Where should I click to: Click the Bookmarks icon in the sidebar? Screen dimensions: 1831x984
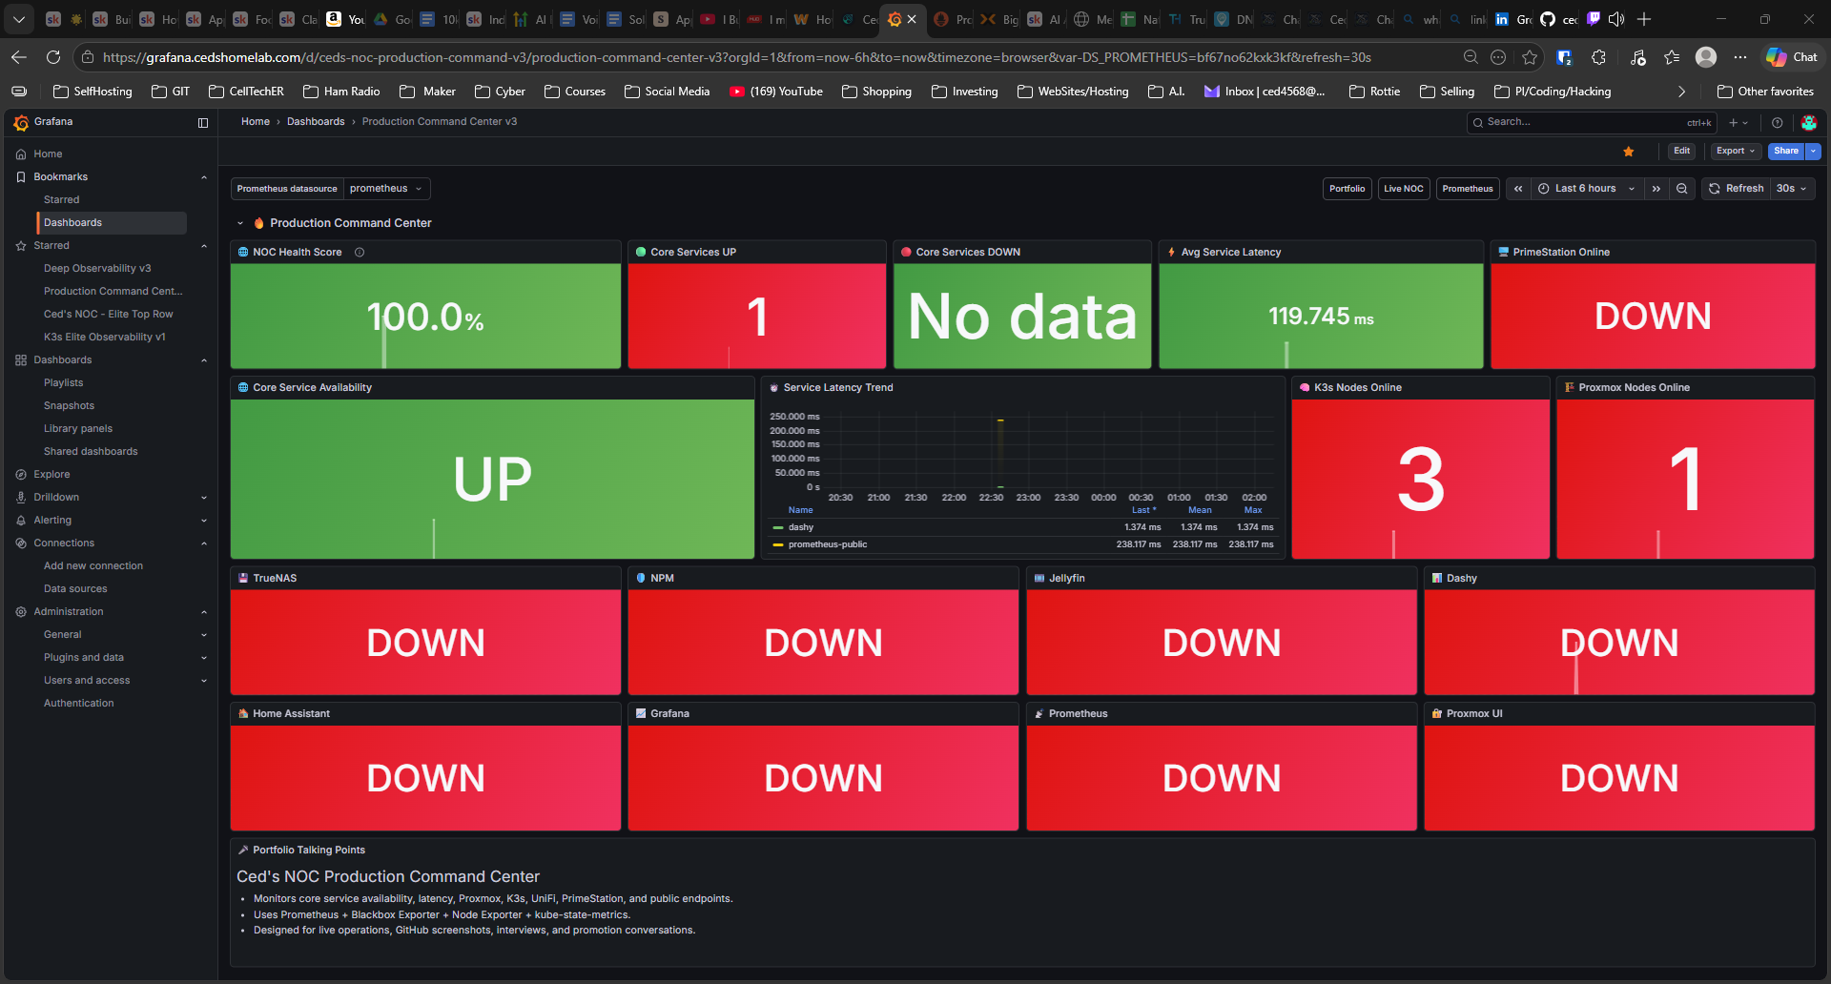tap(21, 176)
